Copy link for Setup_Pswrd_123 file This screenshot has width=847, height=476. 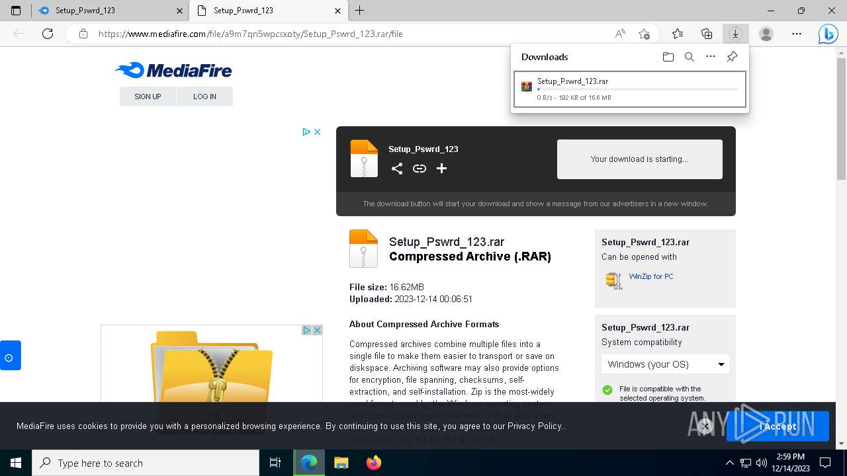click(420, 169)
